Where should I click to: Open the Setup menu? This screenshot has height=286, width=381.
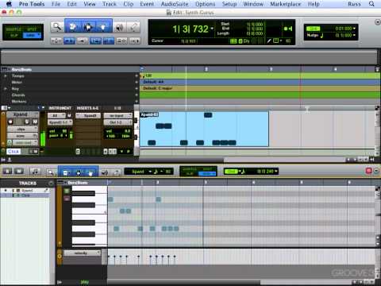click(229, 4)
